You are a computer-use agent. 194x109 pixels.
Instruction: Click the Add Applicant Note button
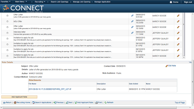19,97
